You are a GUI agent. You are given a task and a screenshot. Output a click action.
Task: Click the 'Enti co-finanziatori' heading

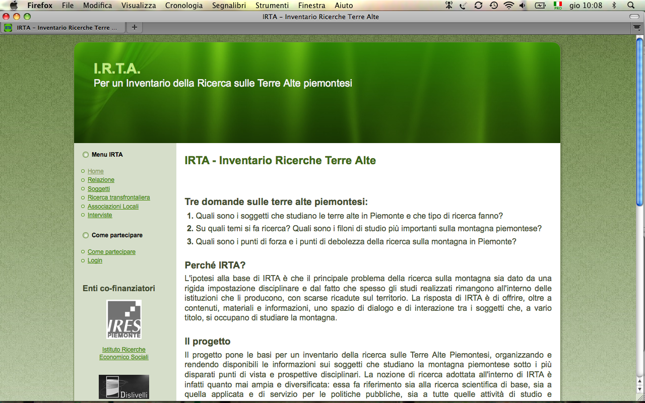click(119, 289)
